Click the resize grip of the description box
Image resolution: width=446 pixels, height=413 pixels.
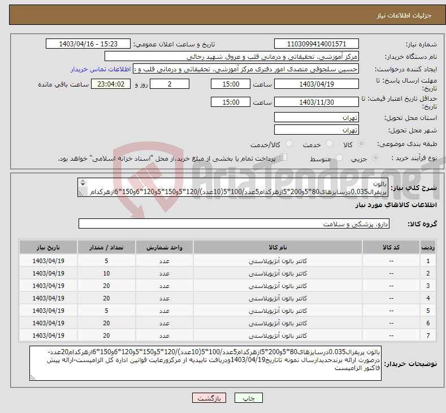click(81, 193)
